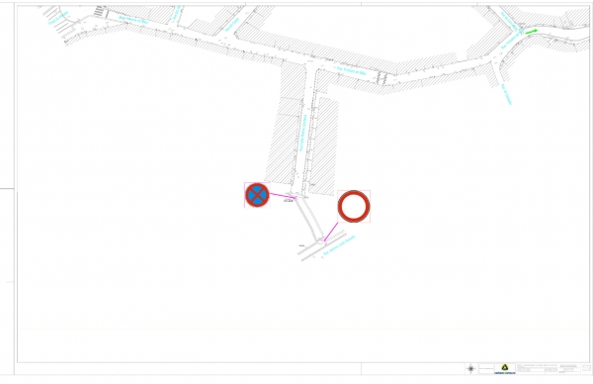
Task: Select hatched block right of the vertical street
Action: [x=324, y=146]
